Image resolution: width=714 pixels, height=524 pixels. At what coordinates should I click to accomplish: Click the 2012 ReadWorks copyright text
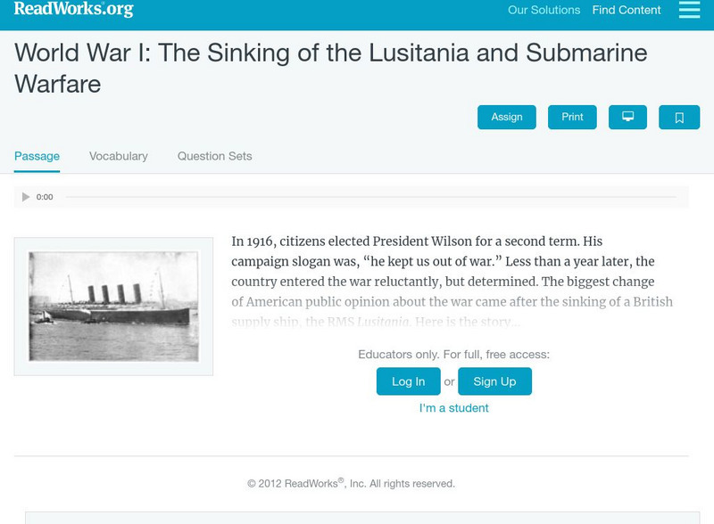pyautogui.click(x=351, y=484)
